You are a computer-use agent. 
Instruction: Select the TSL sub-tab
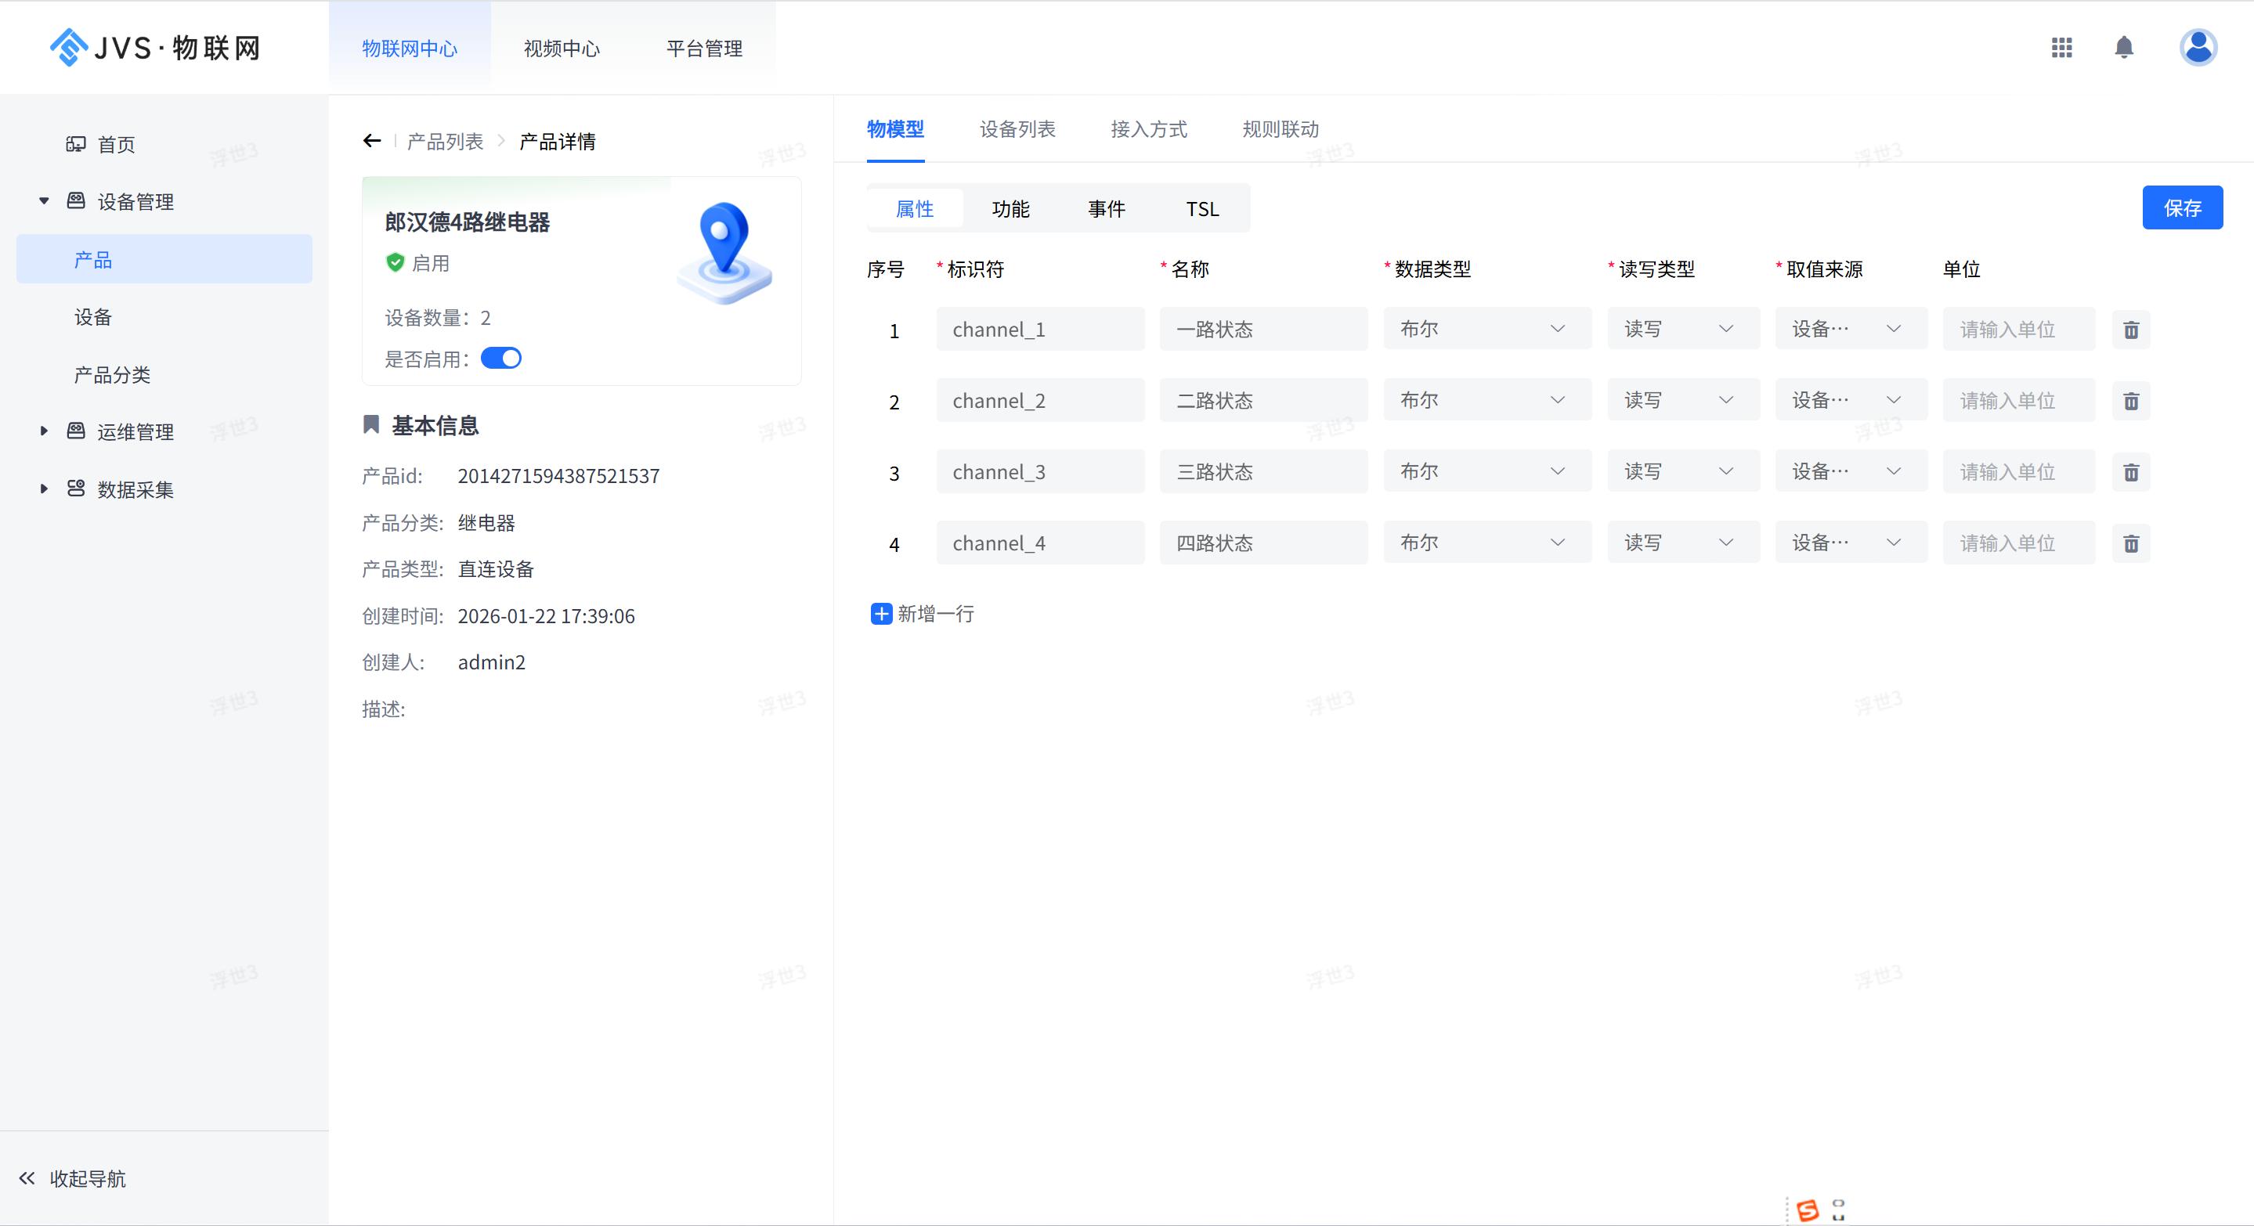pyautogui.click(x=1201, y=209)
